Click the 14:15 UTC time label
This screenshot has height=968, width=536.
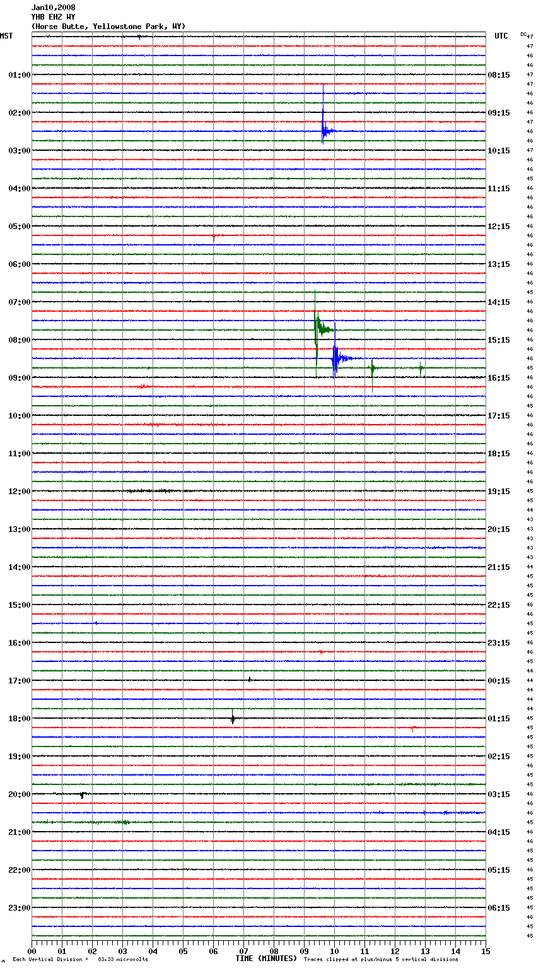pos(499,302)
